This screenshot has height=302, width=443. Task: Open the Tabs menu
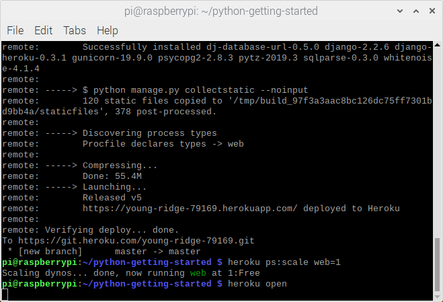click(75, 30)
